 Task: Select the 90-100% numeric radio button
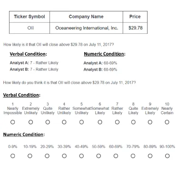point(167,156)
